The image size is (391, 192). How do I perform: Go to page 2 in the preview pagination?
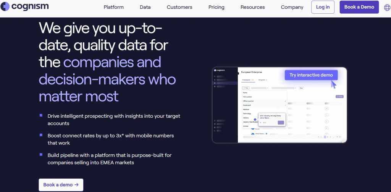coord(327,137)
